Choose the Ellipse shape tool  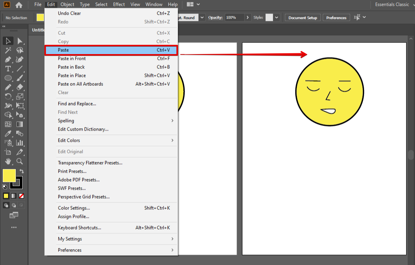pyautogui.click(x=8, y=78)
